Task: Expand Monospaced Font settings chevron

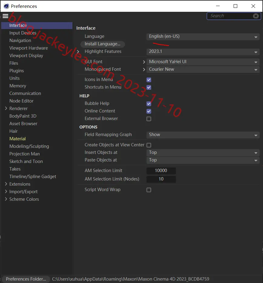Action: coord(144,70)
